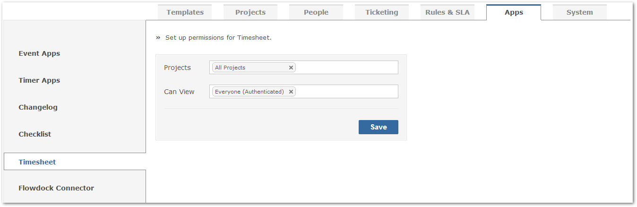
Task: Remove the All Projects tag
Action: 291,68
